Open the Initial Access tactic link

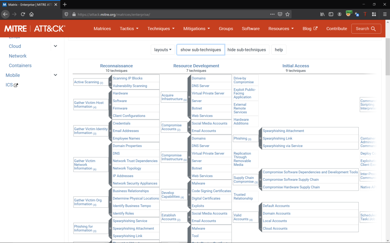296,66
